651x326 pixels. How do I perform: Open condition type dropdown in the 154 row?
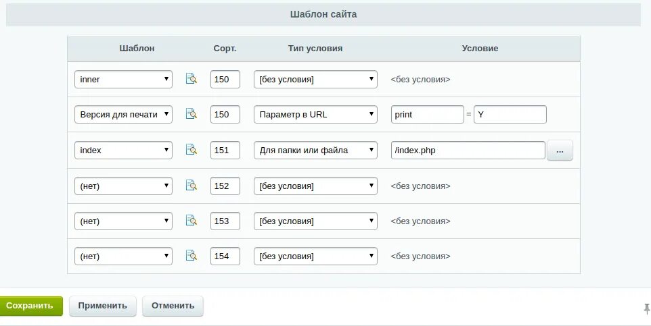(x=315, y=256)
